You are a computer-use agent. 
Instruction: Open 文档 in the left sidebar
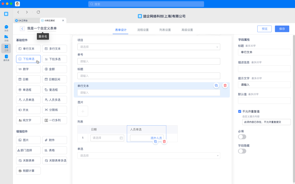(6, 38)
